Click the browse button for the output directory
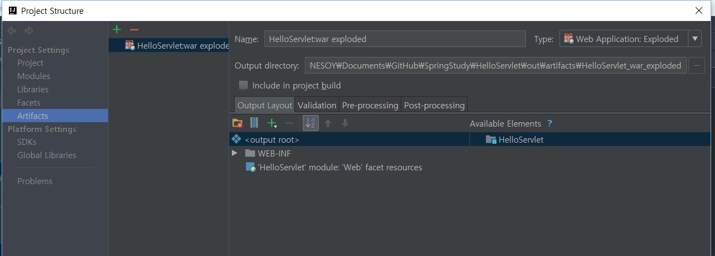The height and width of the screenshot is (256, 715). 697,65
